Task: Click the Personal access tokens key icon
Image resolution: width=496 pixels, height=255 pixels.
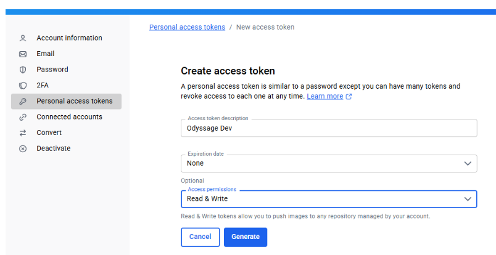Action: click(x=23, y=102)
